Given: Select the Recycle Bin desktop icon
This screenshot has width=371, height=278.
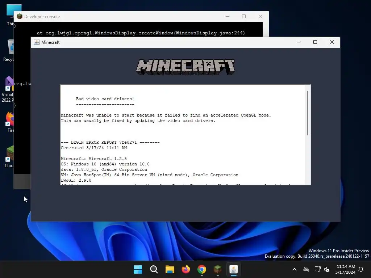Looking at the screenshot, I should tap(9, 50).
